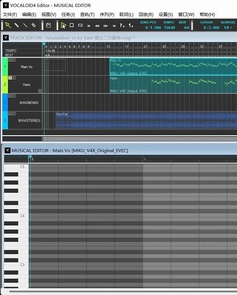Screen dimensions: 237x295
Task: Click the Musical Editor window V icon
Action: (7, 150)
